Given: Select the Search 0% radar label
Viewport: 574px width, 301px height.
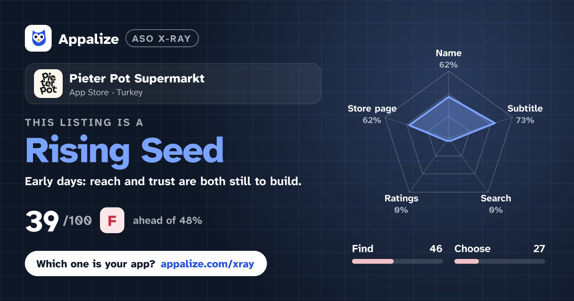Looking at the screenshot, I should 496,204.
